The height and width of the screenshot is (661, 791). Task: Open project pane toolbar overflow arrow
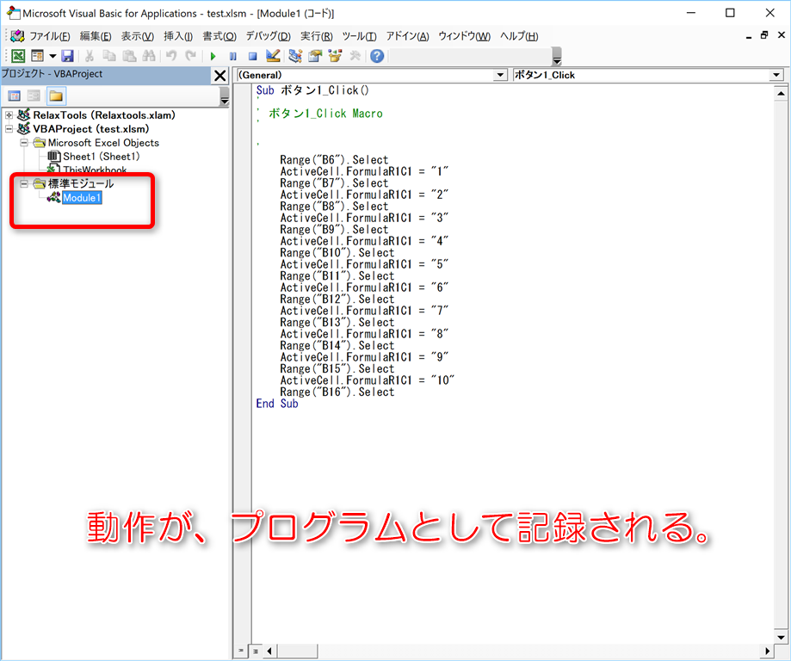click(x=225, y=97)
